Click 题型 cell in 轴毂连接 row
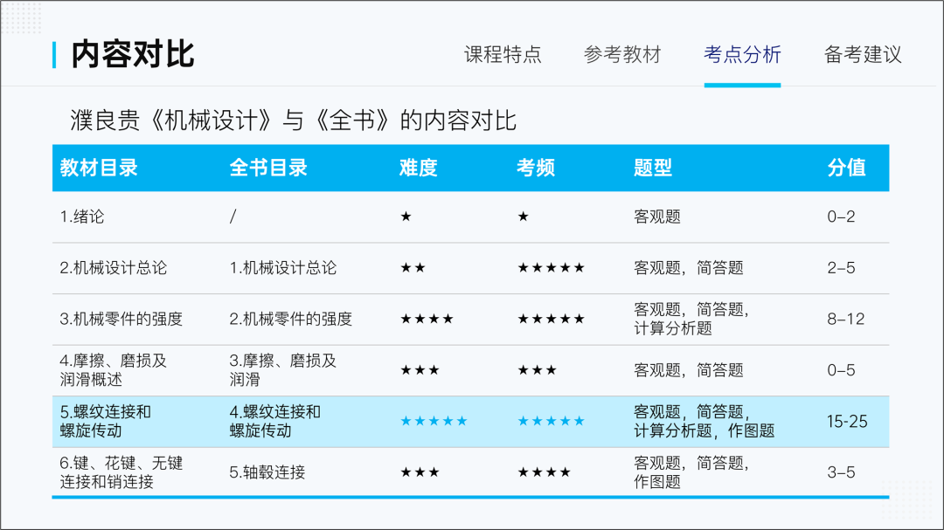The width and height of the screenshot is (944, 530). (x=691, y=472)
